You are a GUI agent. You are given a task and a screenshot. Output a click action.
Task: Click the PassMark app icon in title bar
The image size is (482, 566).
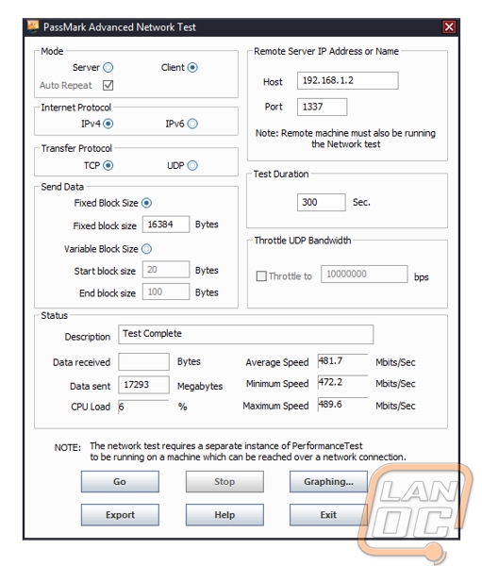[33, 26]
